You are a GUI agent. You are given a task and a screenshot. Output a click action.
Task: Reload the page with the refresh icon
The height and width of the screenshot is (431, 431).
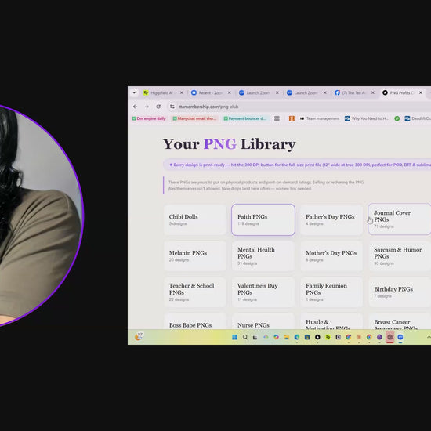[x=158, y=107]
